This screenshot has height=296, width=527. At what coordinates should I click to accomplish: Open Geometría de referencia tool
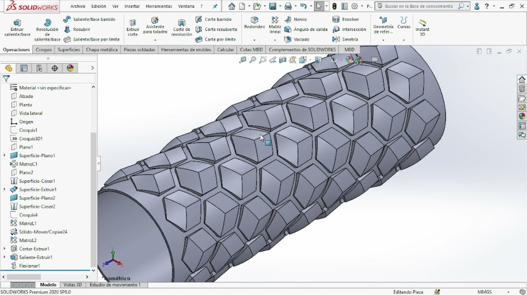click(383, 25)
